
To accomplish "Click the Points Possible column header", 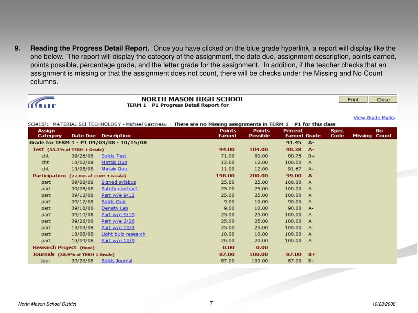I will (259, 133).
